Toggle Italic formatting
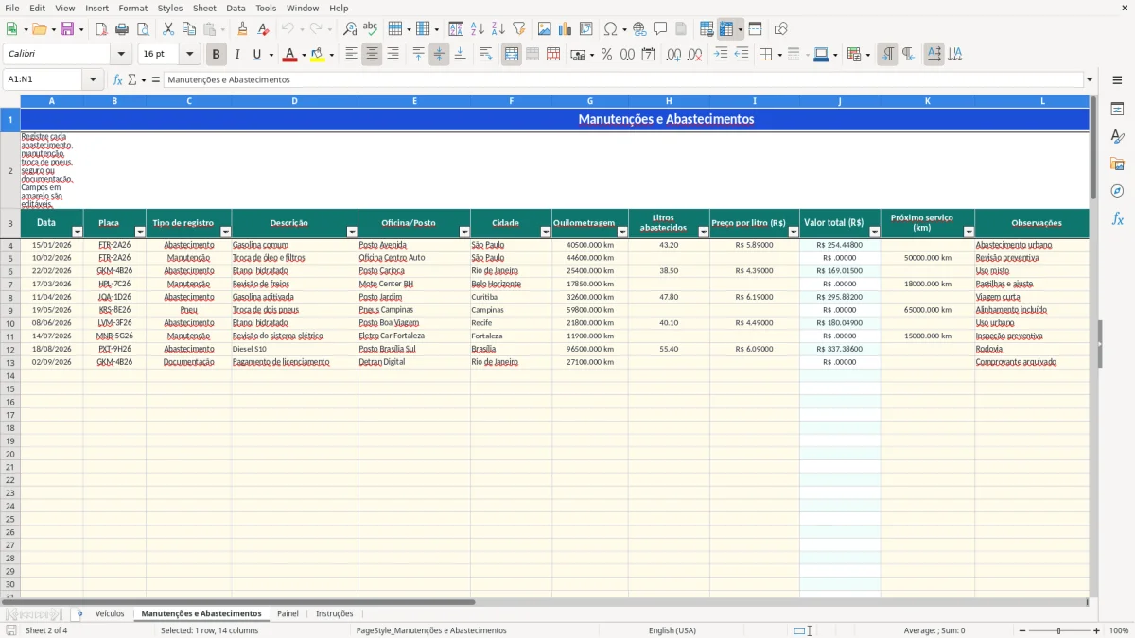The image size is (1135, 638). [x=237, y=55]
